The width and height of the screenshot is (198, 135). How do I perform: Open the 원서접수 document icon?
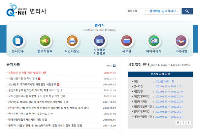[18, 41]
